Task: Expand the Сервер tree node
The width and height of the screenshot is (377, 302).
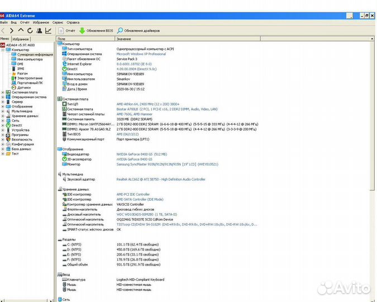Action: point(3,102)
